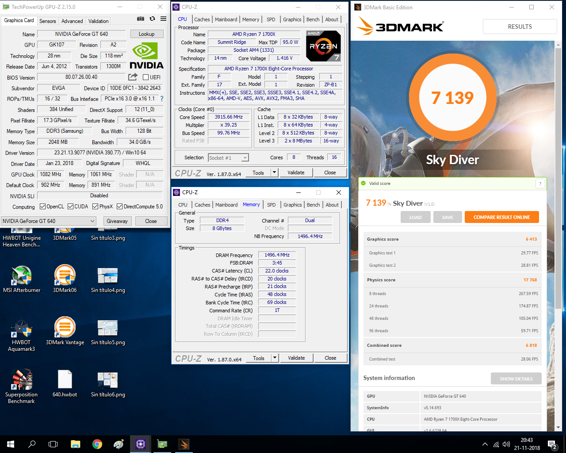Click the Giveaway button in GPU-Z
Viewport: 566px width, 453px height.
(117, 221)
